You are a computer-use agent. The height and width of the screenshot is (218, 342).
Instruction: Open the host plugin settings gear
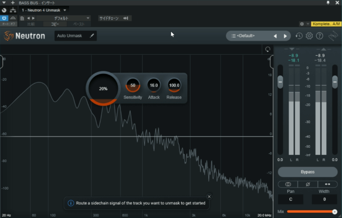click(302, 24)
